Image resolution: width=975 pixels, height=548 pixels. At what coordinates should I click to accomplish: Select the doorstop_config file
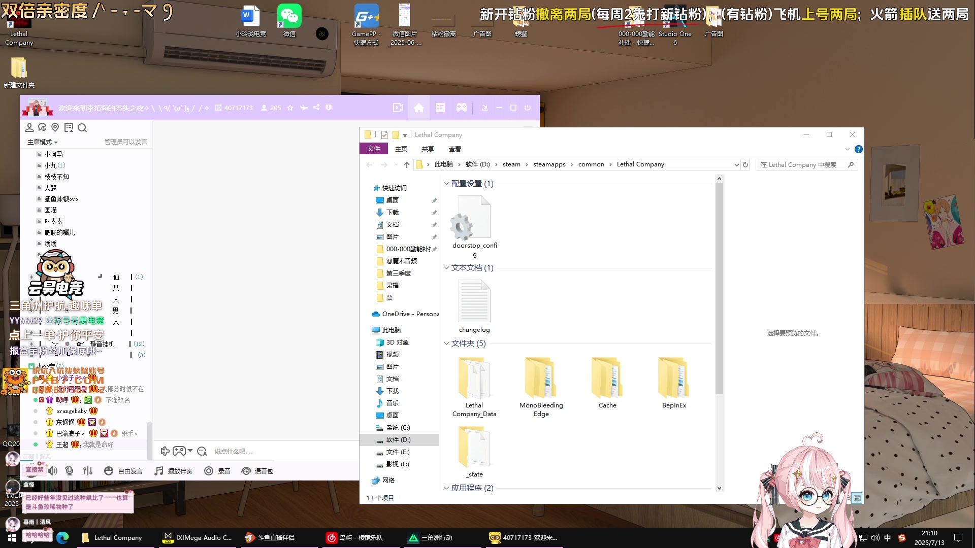474,227
